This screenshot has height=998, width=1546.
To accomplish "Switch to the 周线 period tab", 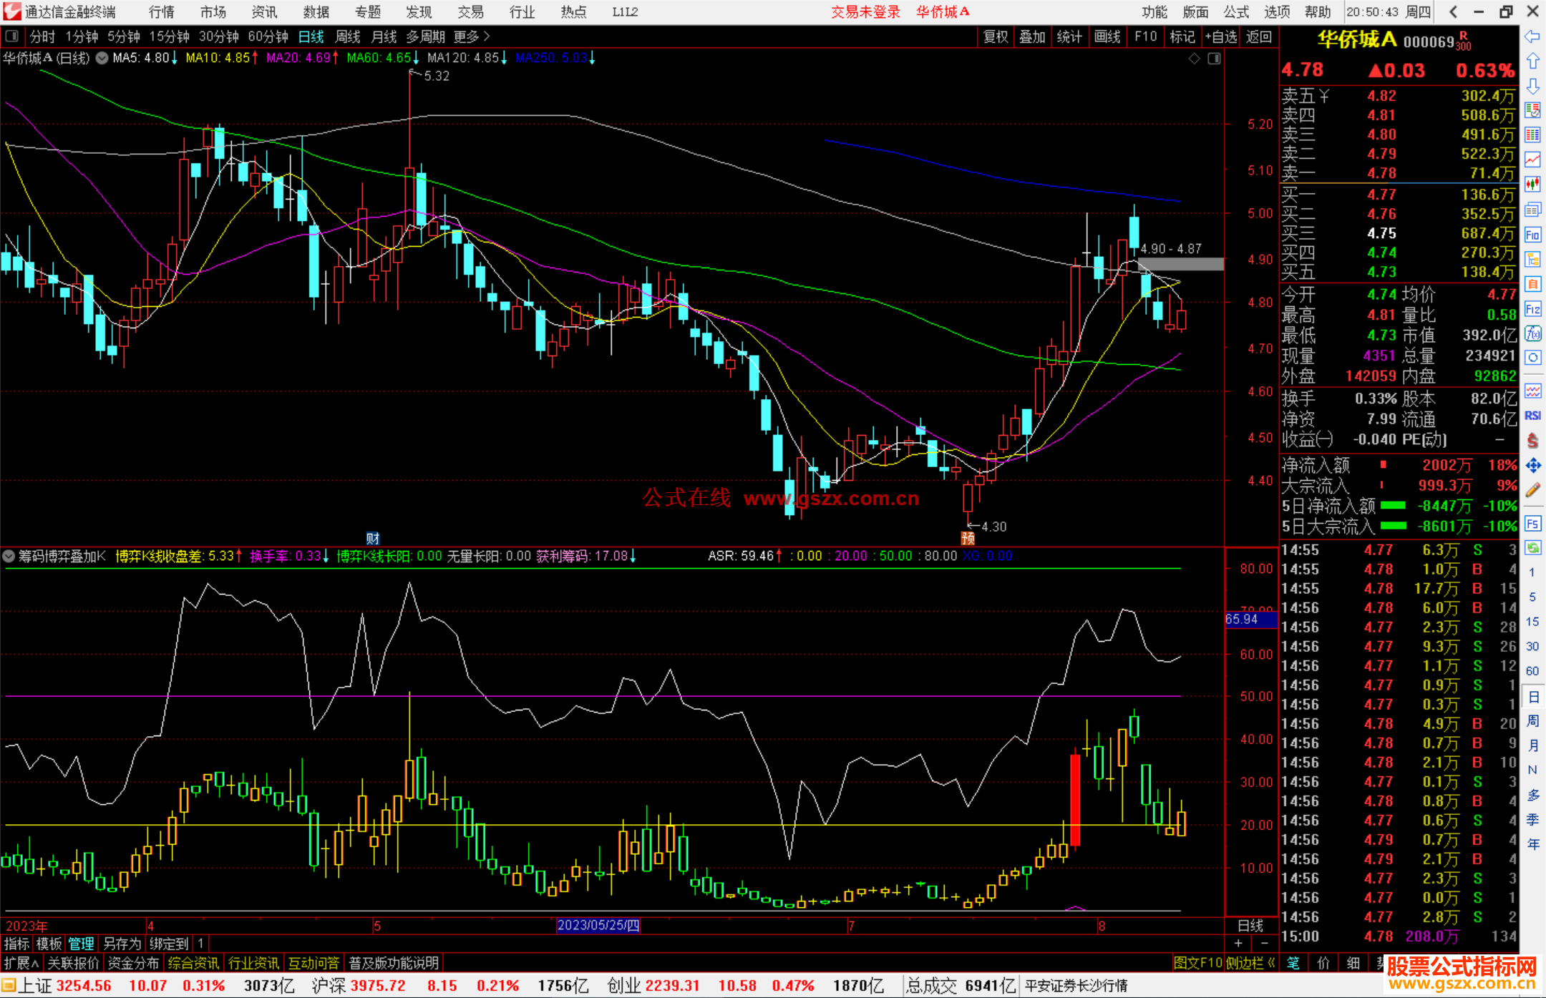I will pos(348,36).
